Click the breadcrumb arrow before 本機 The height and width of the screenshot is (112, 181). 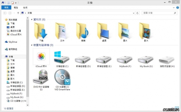click(x=25, y=13)
